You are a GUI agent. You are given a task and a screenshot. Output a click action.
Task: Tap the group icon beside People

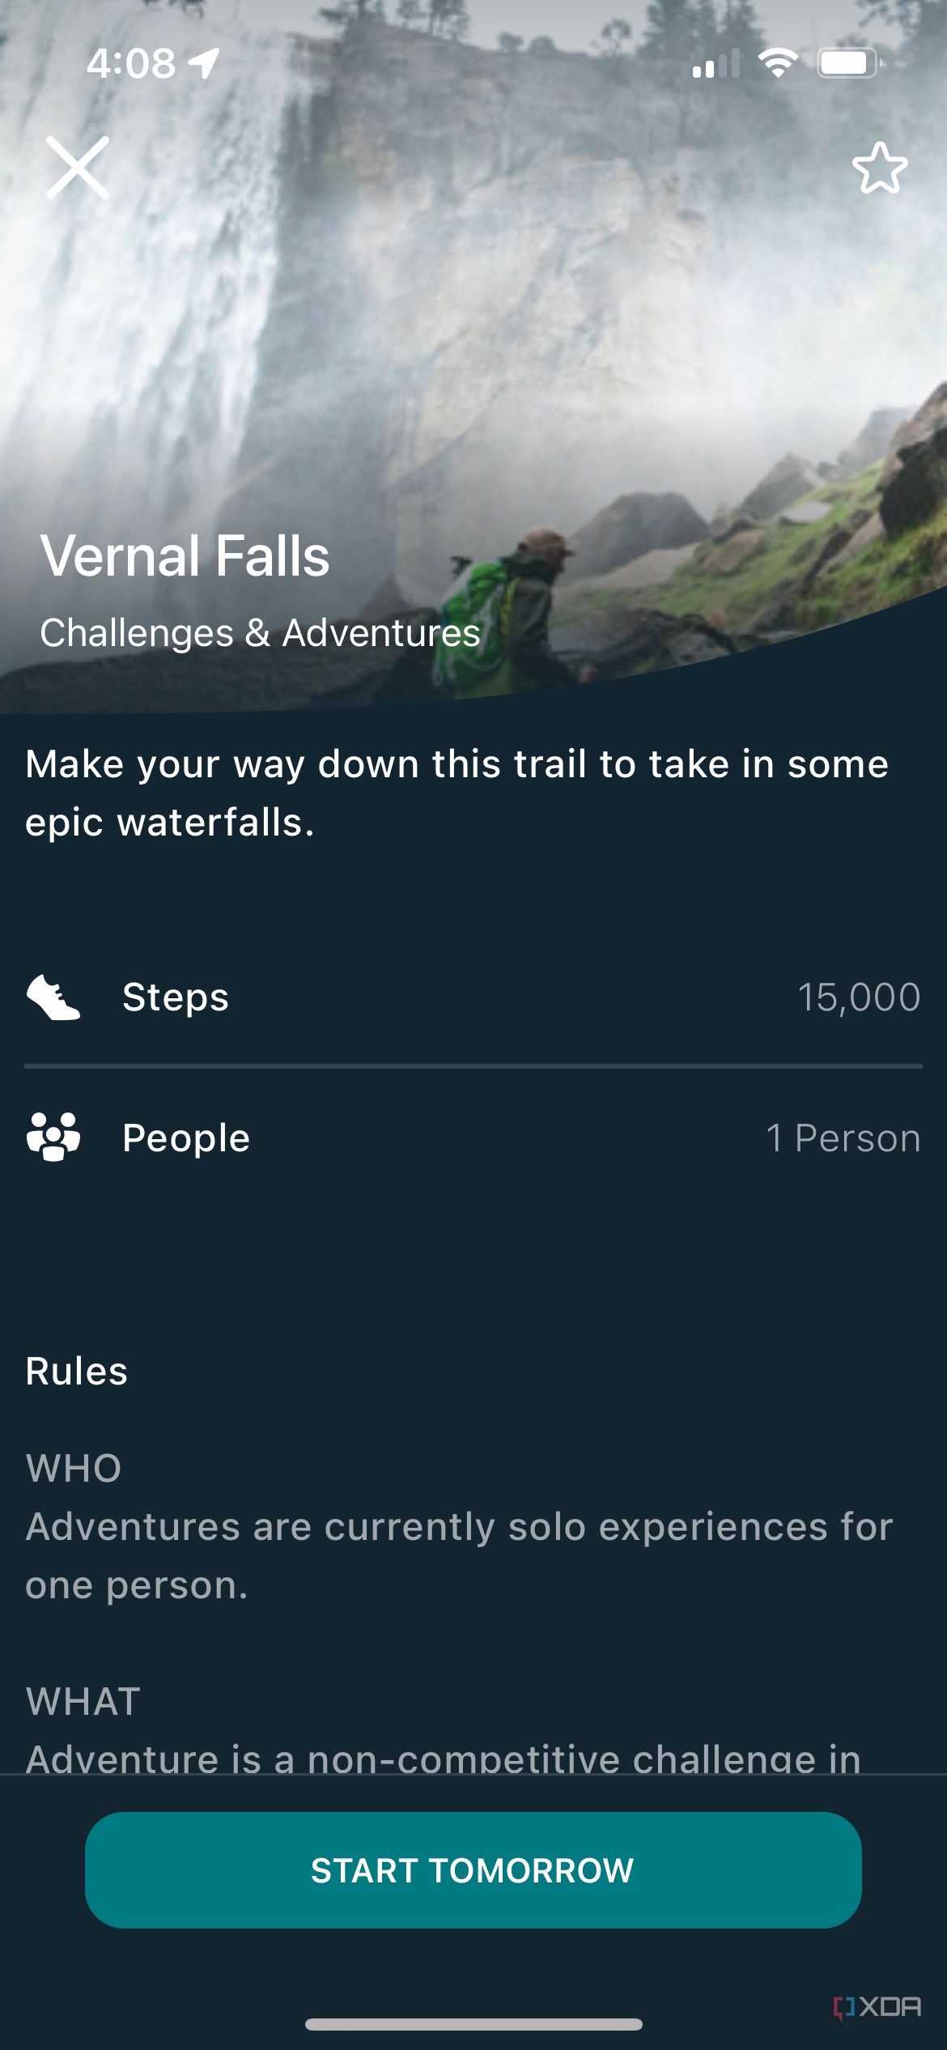(x=53, y=1137)
